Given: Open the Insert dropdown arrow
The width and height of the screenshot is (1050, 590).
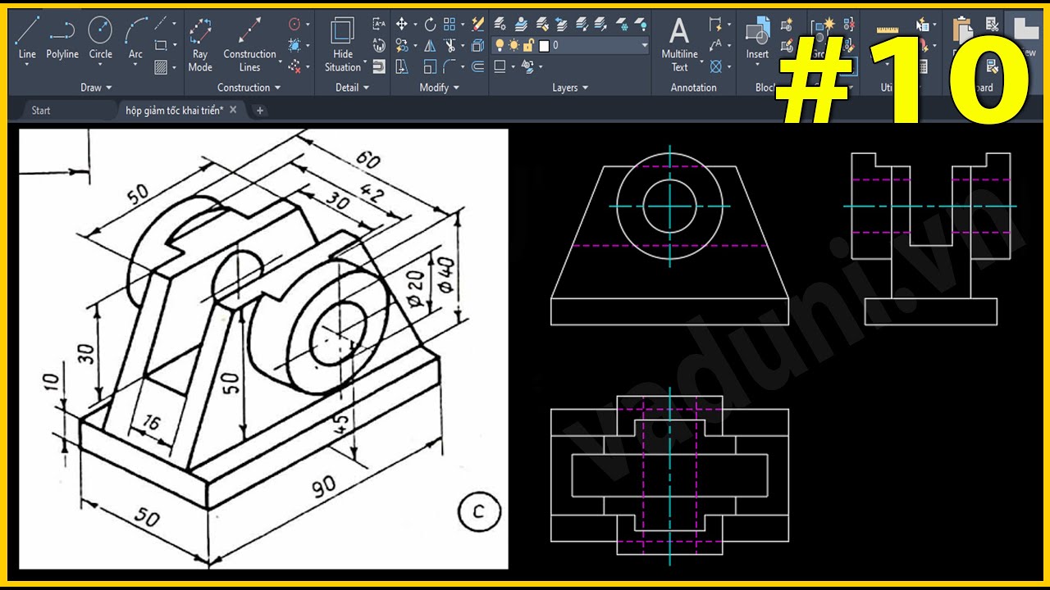Looking at the screenshot, I should coord(757,64).
